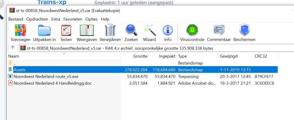Click date 18-3-2017 21:21

pos(235,83)
